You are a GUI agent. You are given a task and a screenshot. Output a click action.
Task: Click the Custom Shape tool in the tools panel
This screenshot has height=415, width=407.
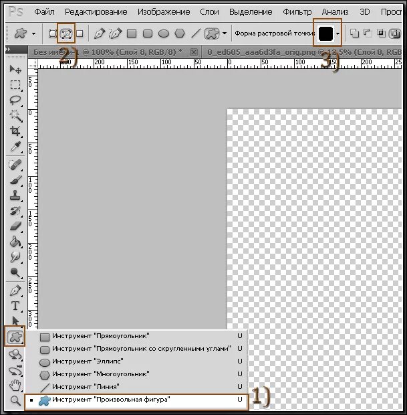click(15, 337)
